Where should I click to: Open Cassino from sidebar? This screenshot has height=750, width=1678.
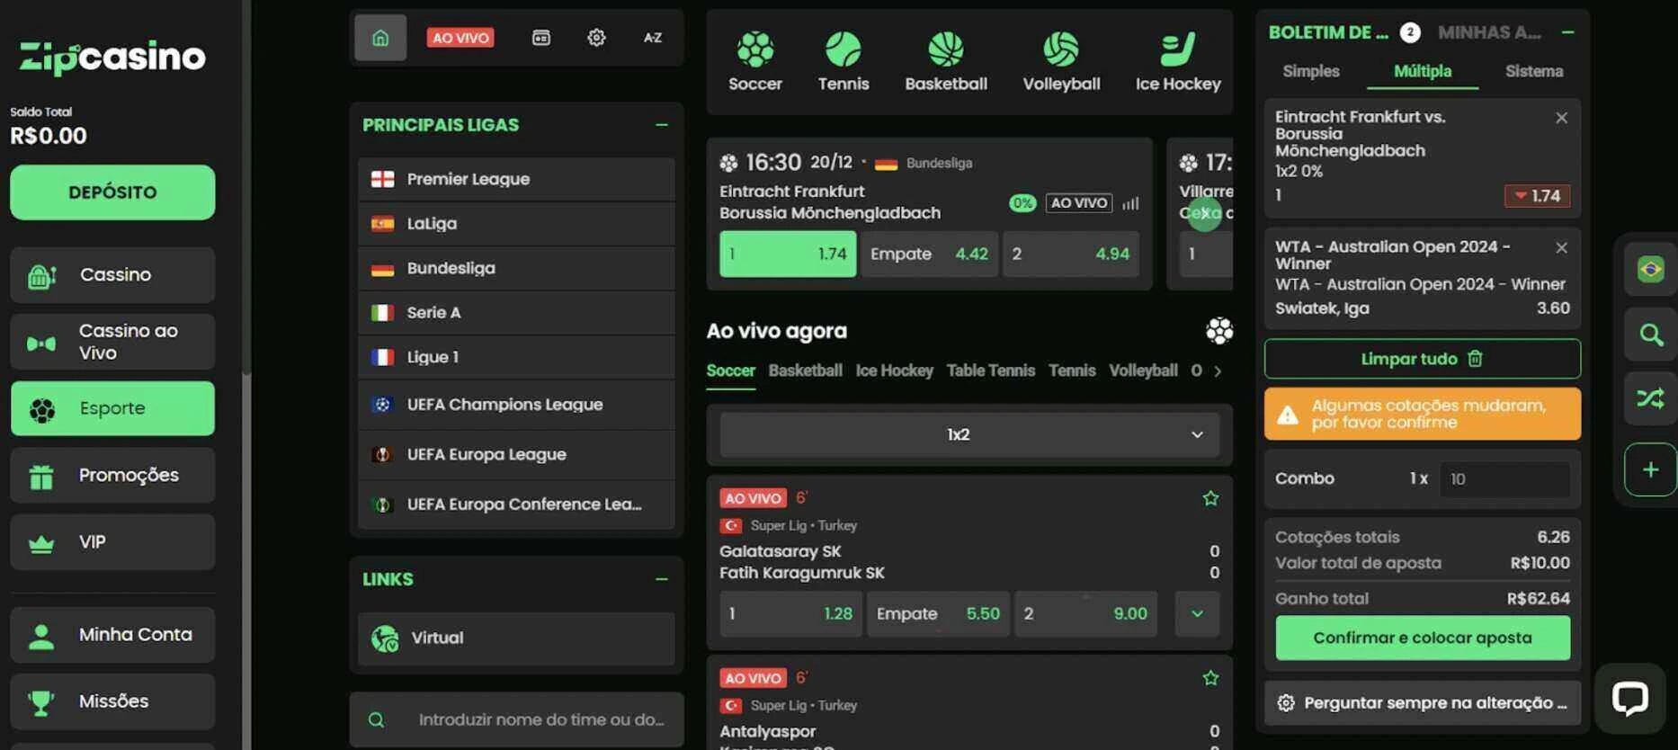pos(112,275)
